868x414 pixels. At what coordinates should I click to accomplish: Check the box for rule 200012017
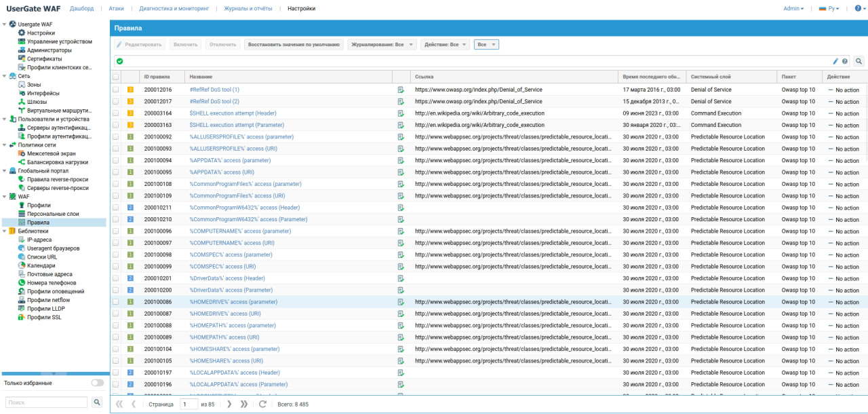(116, 101)
